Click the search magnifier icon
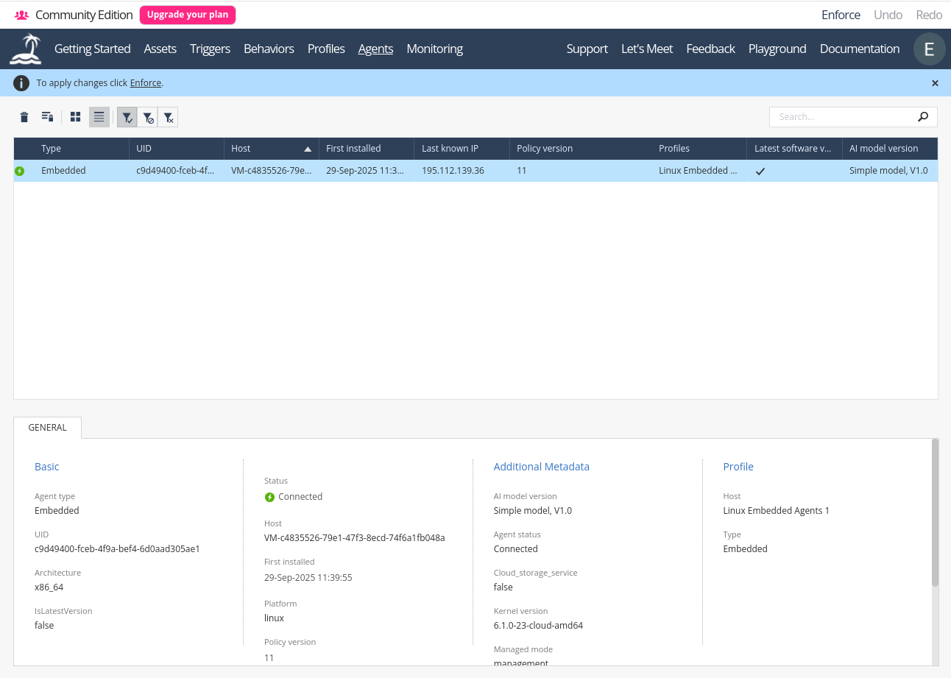The image size is (951, 678). coord(923,116)
